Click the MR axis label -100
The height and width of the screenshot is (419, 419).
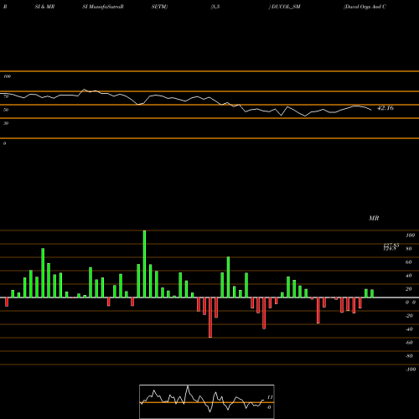(411, 370)
